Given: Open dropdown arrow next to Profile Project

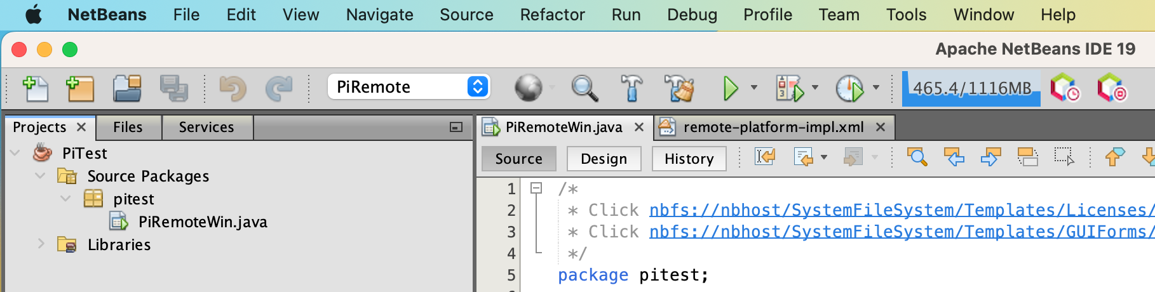Looking at the screenshot, I should [x=876, y=88].
